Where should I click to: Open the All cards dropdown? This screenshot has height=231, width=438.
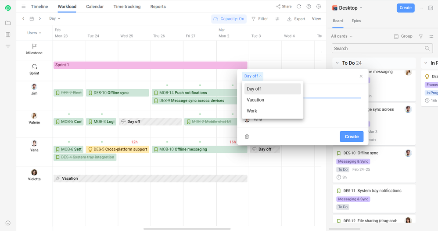click(x=341, y=36)
